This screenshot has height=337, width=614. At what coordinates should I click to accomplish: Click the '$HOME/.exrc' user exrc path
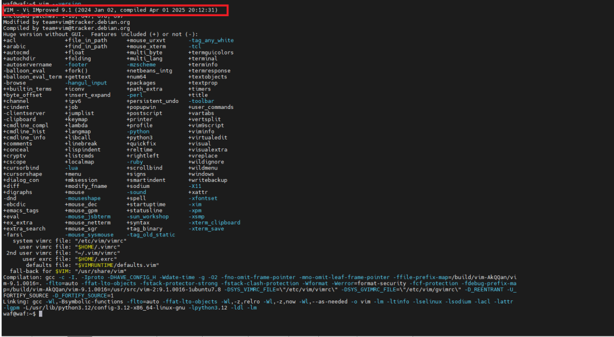(x=95, y=259)
